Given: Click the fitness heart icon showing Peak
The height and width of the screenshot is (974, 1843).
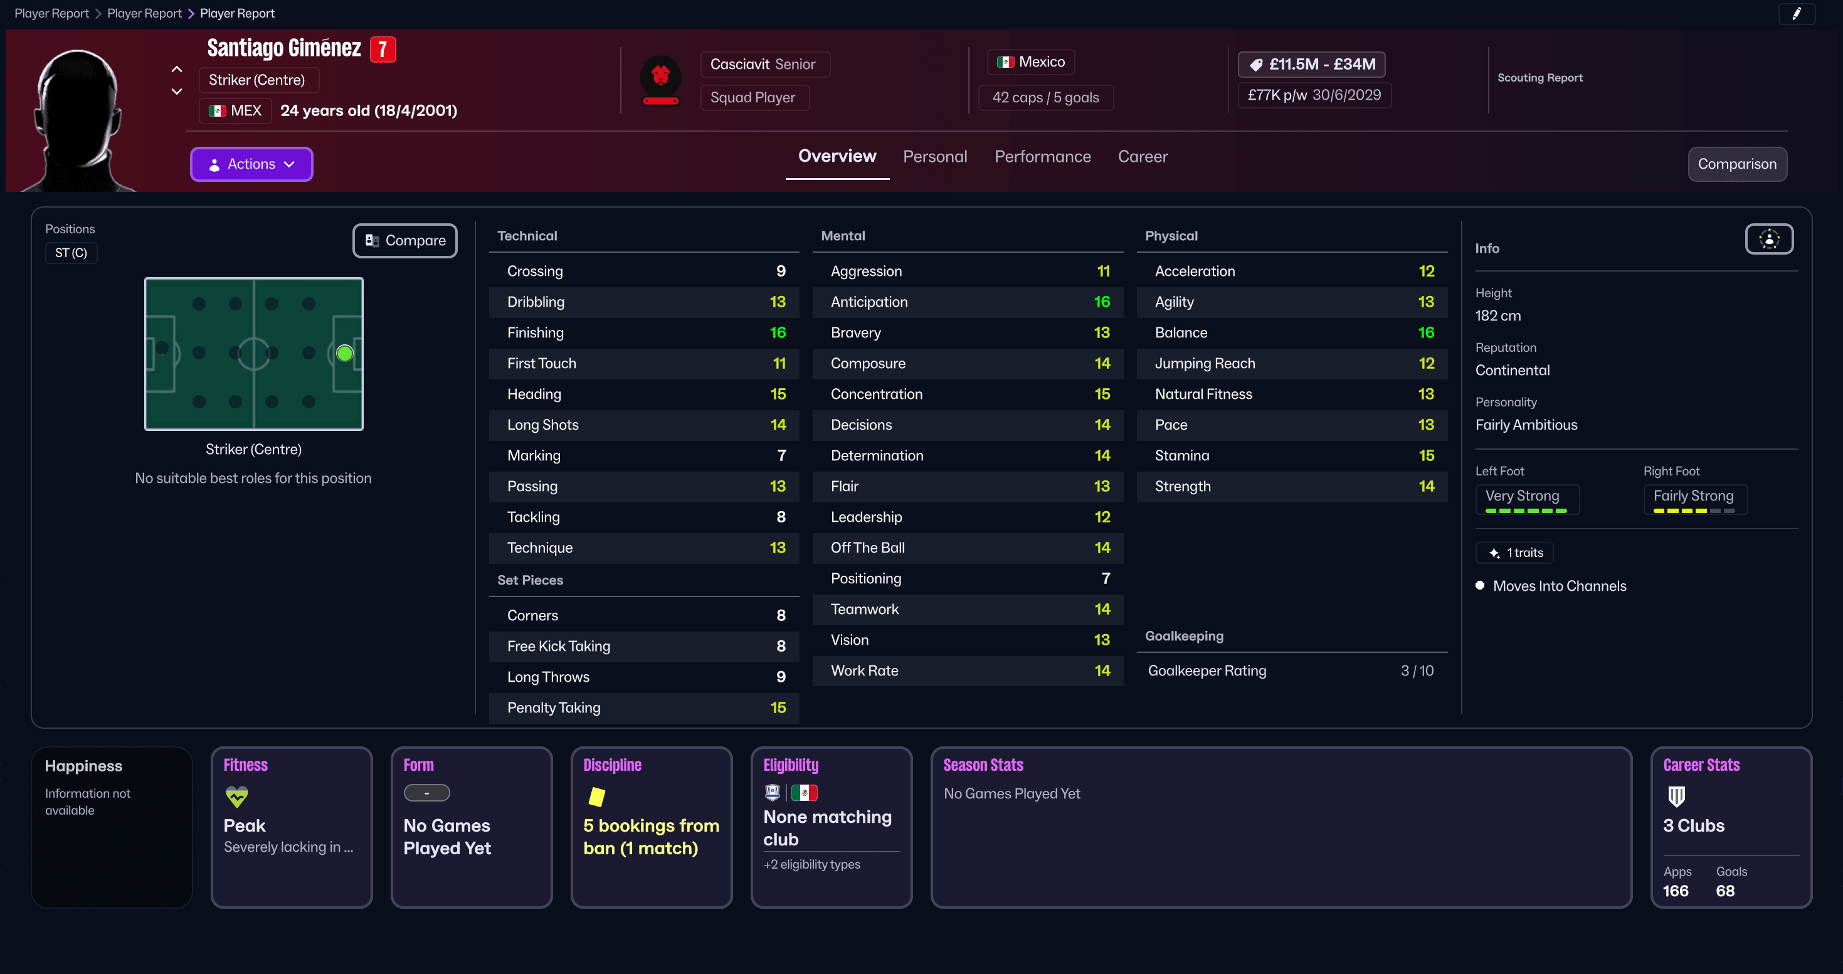Looking at the screenshot, I should click(236, 797).
